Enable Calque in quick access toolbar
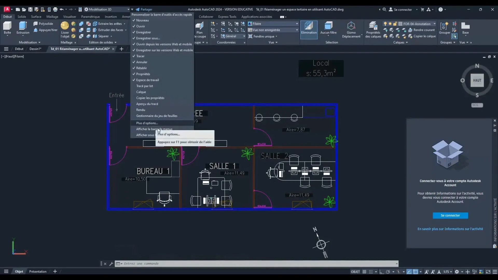This screenshot has height=280, width=498. (x=141, y=92)
